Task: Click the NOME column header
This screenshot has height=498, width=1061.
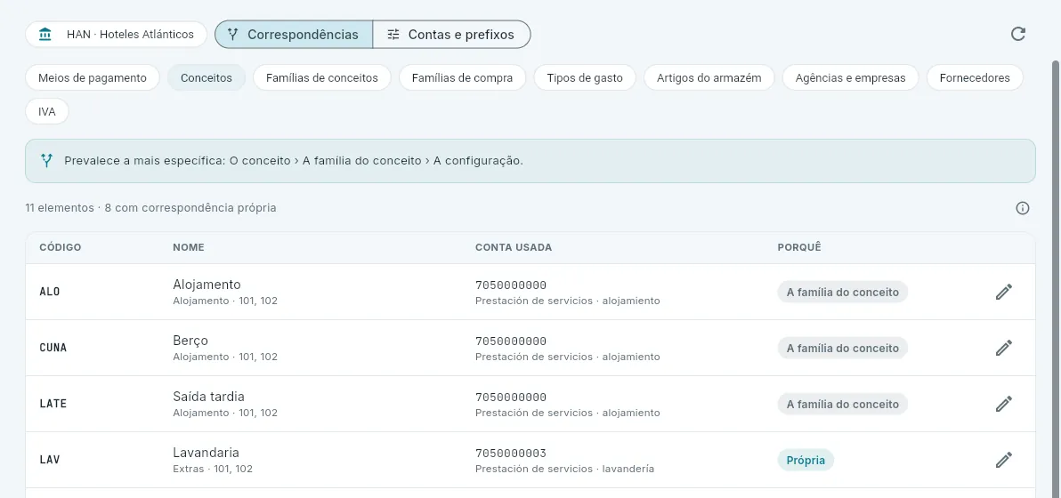Action: click(x=189, y=247)
